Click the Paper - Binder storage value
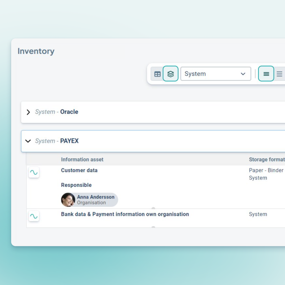Screen dimensions: 285x285 pos(266,170)
